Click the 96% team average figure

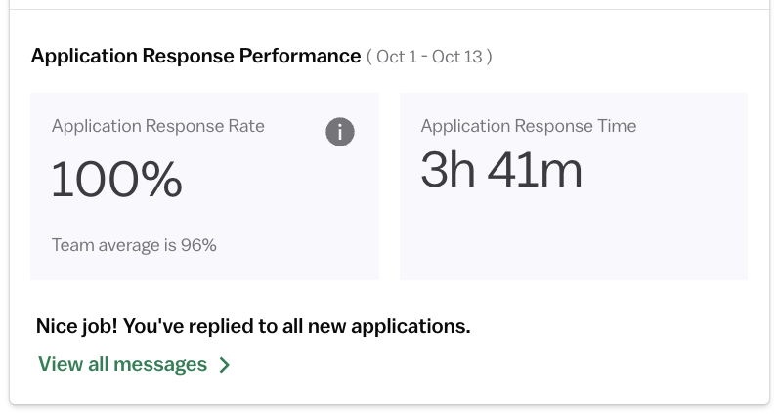pos(198,245)
